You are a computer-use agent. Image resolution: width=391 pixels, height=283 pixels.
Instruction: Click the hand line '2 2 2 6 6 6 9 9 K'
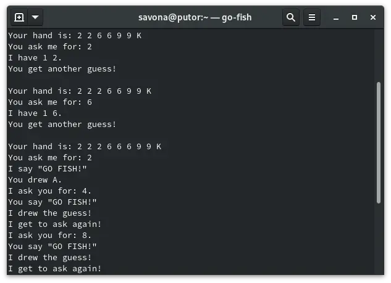point(85,146)
